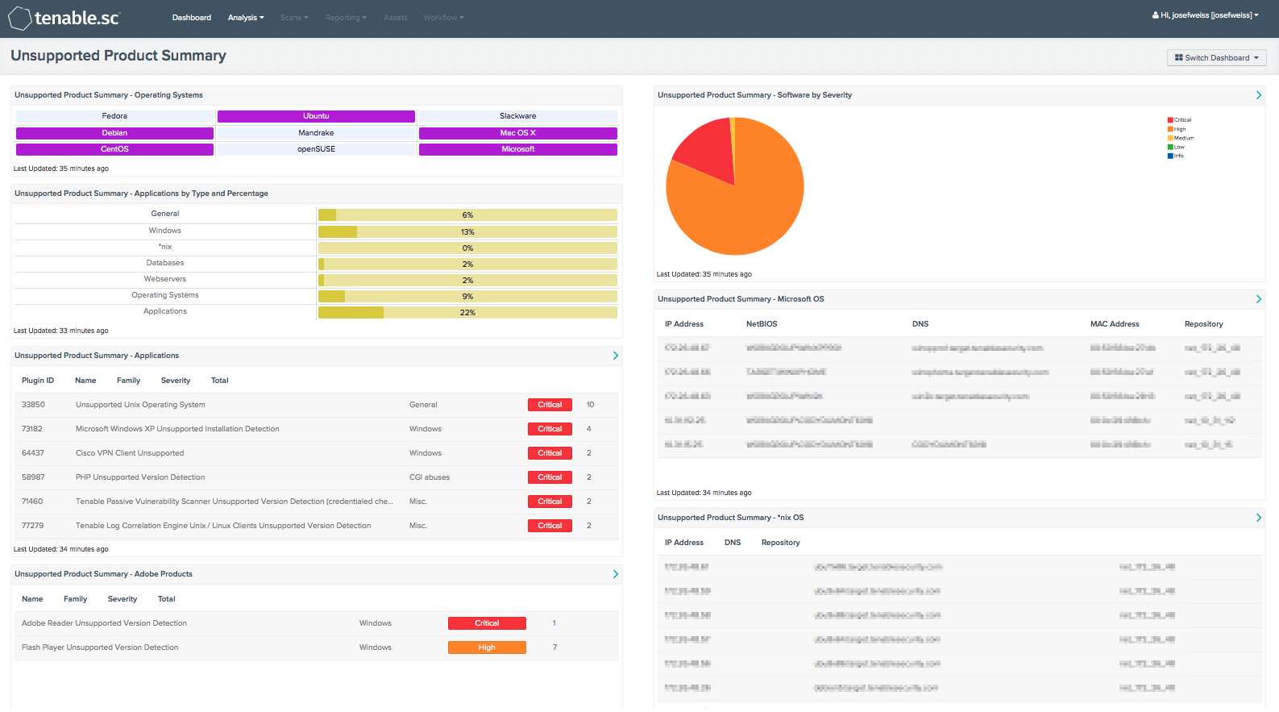The image size is (1279, 712).
Task: Click the Total header in Adobe Products table
Action: coord(167,599)
